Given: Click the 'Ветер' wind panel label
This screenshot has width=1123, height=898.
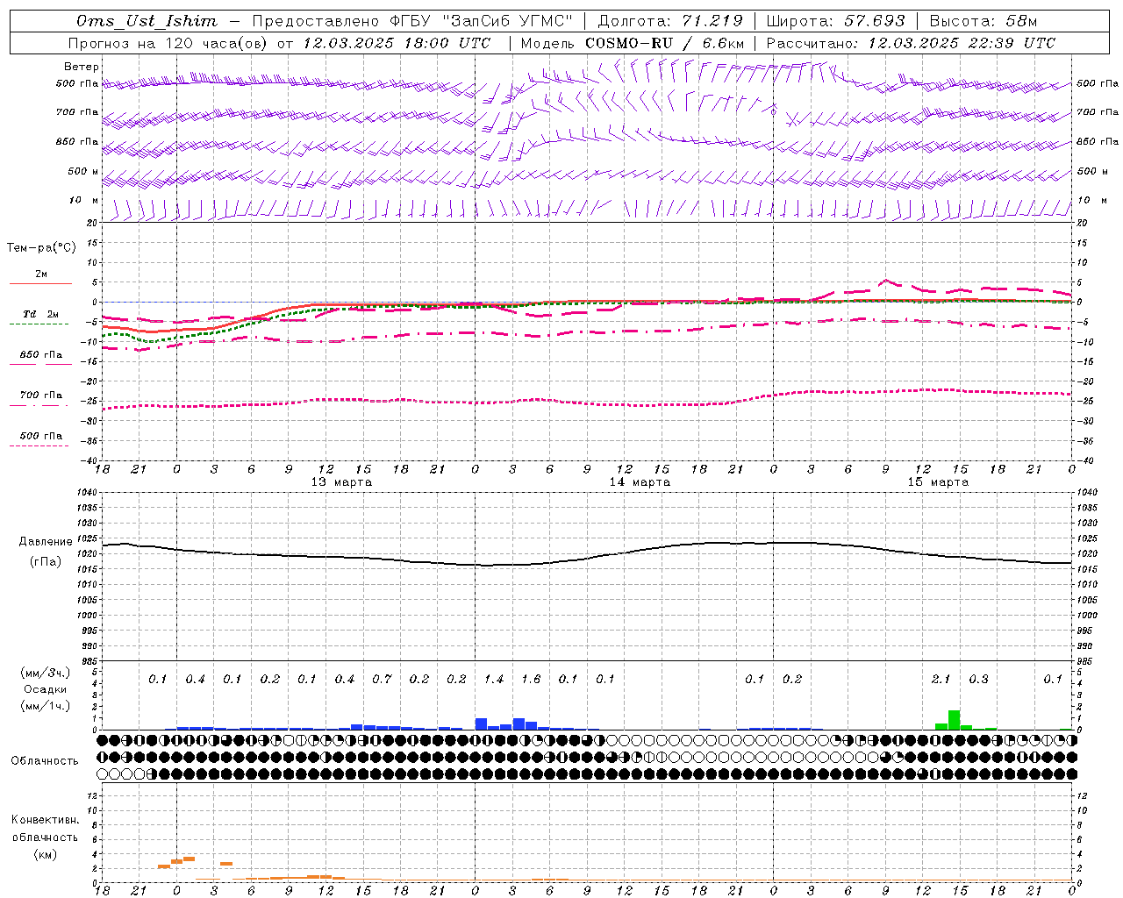Looking at the screenshot, I should 82,67.
